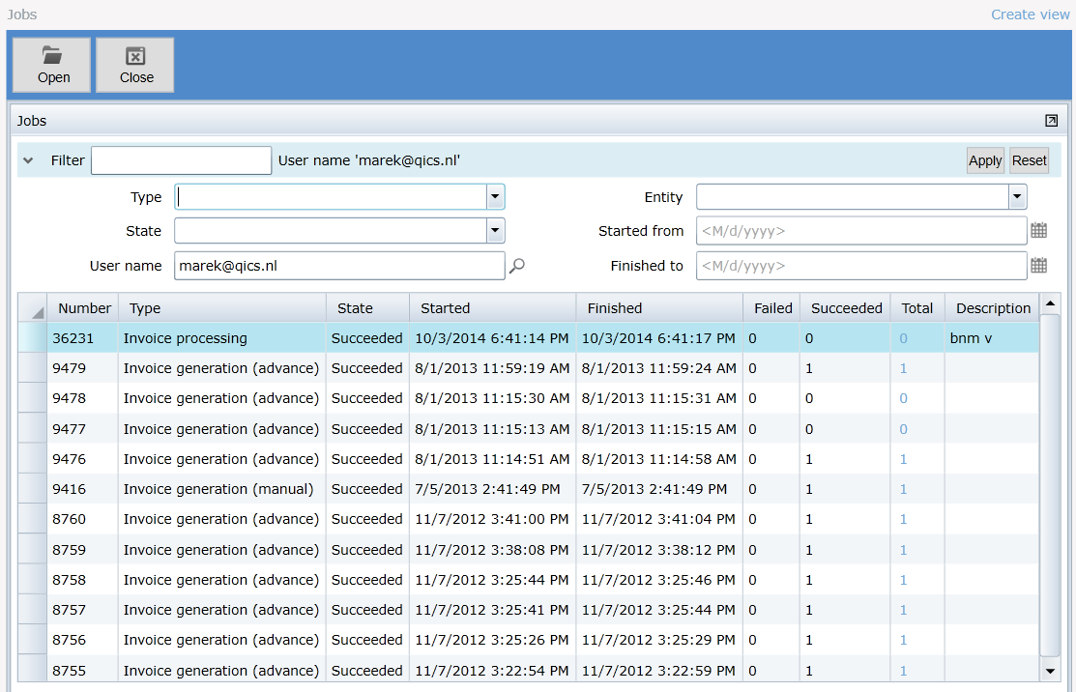
Task: Click into the Type combo box field
Action: [331, 197]
